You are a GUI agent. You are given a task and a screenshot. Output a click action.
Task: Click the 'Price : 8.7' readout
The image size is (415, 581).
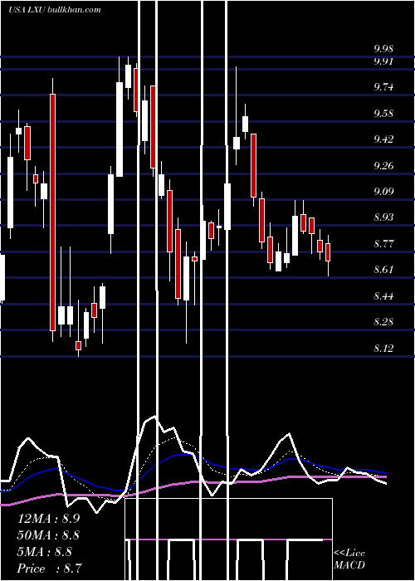pyautogui.click(x=50, y=569)
